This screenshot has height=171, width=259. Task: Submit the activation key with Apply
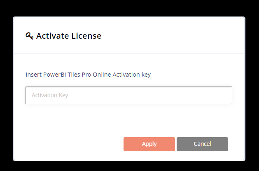pyautogui.click(x=149, y=144)
